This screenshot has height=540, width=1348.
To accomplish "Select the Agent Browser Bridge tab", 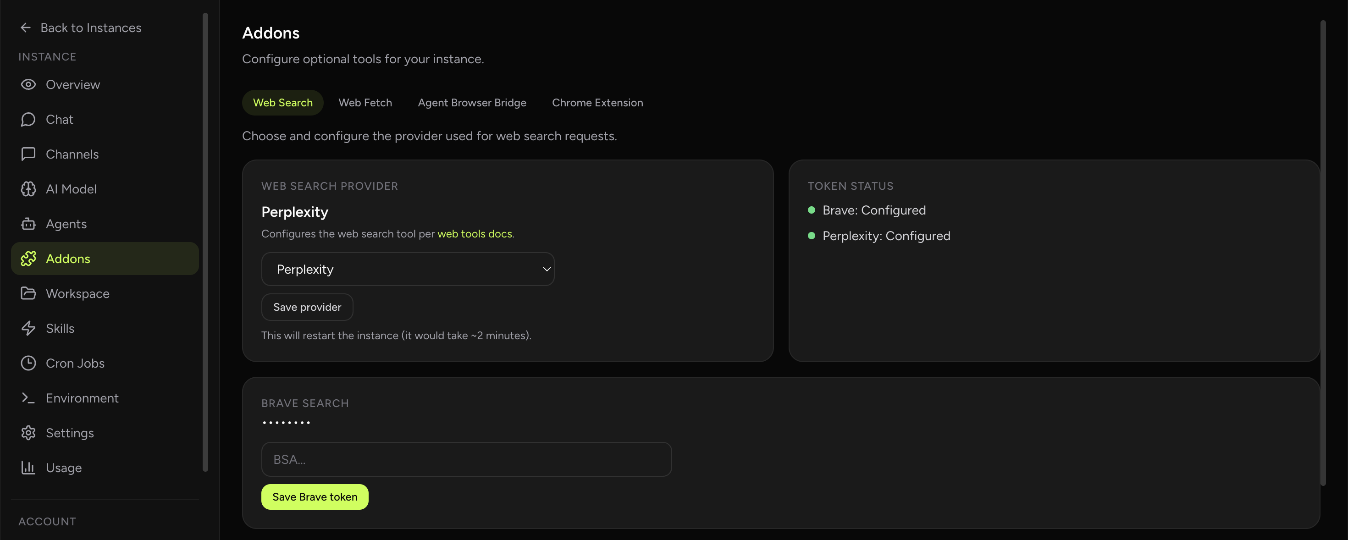I will tap(471, 103).
